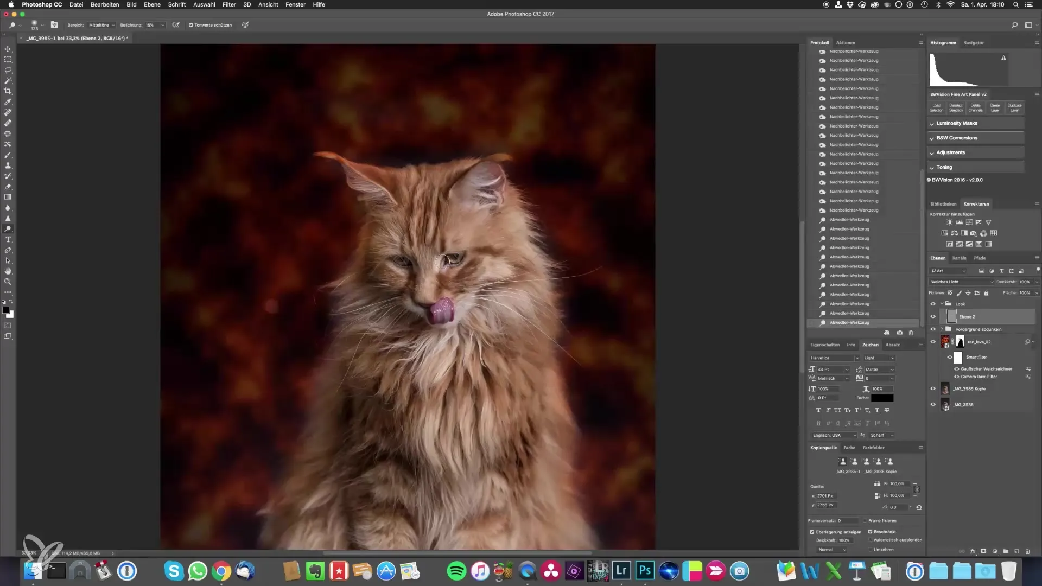Select last Abwedler-Werkzeug history entry

tap(849, 323)
